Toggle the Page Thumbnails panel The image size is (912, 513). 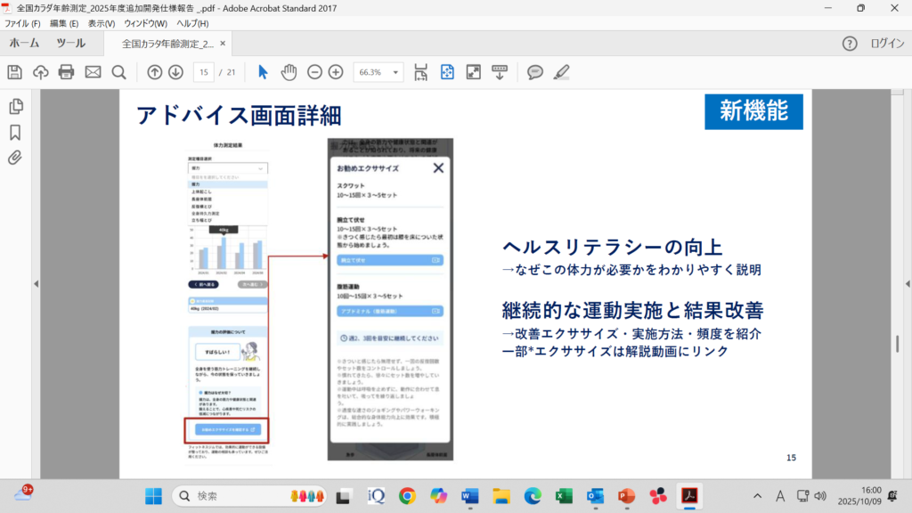15,107
